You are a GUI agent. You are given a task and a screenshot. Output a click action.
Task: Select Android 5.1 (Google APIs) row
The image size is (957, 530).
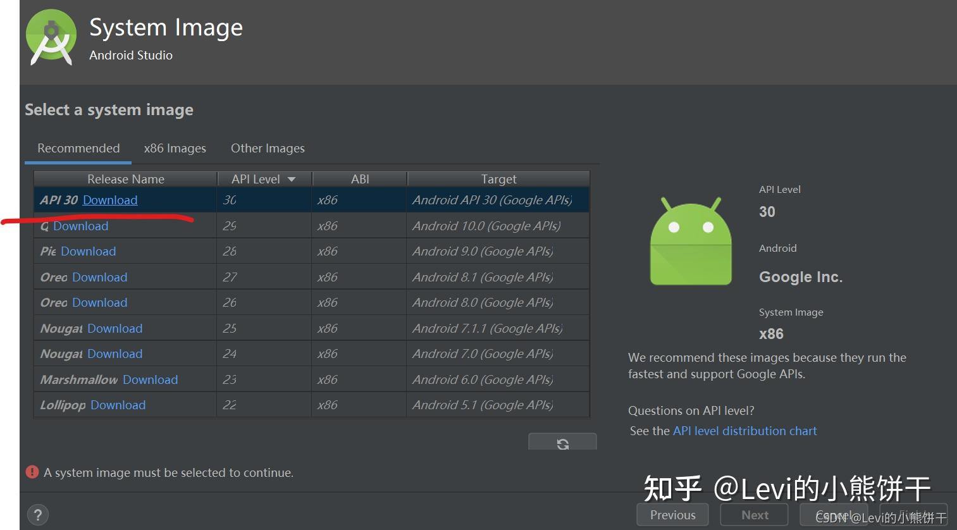(311, 405)
